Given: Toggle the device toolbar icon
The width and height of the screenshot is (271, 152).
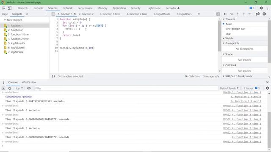Looking at the screenshot, I should pos(10,8).
